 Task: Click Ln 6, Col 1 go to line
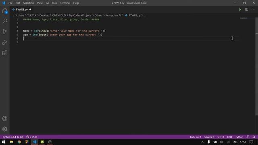tap(196, 137)
